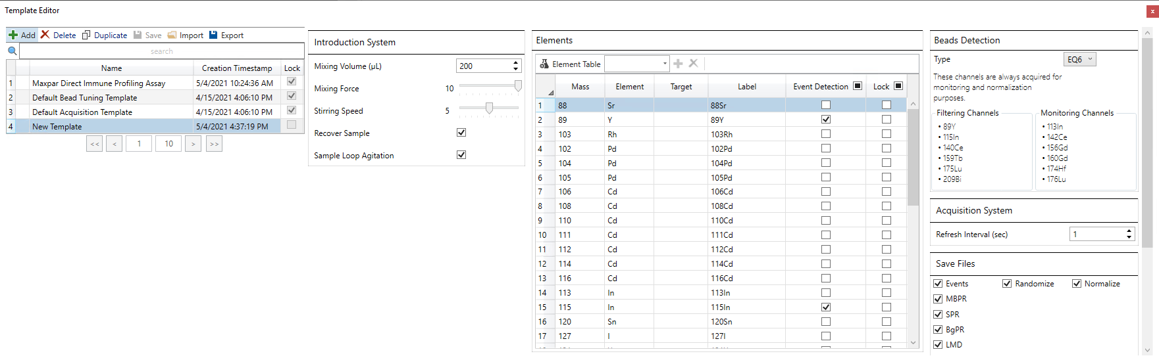
Task: Toggle the Events save file checkbox
Action: tap(938, 284)
